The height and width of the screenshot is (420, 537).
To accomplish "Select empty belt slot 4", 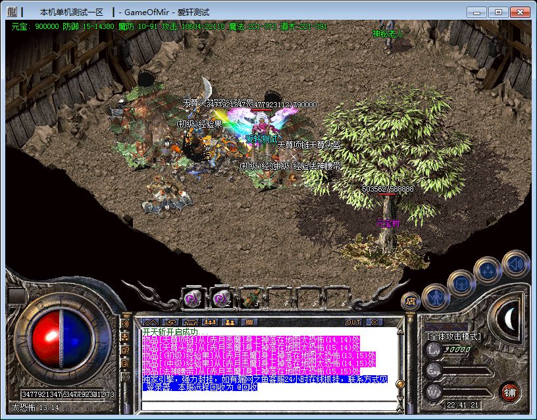I will [x=279, y=298].
